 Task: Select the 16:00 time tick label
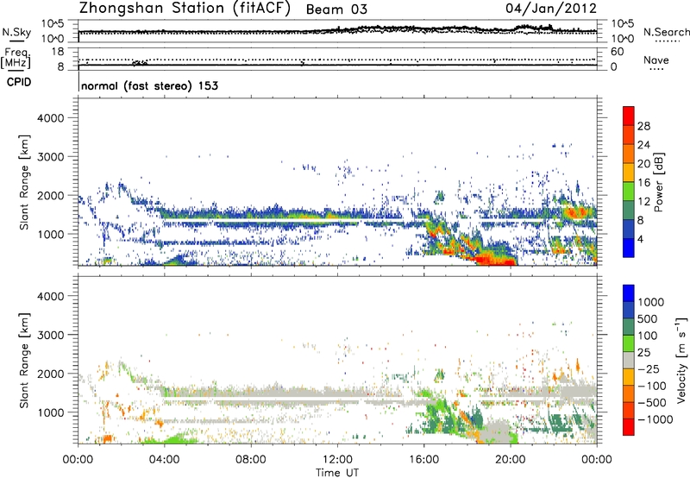pyautogui.click(x=423, y=460)
